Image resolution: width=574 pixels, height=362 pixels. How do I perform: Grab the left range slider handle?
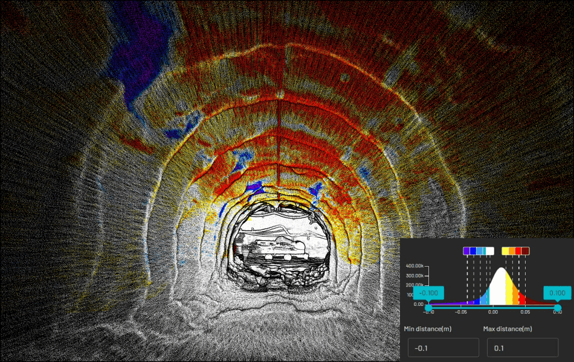428,307
